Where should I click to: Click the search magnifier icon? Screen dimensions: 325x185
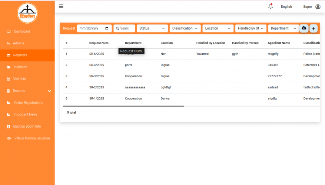117,28
